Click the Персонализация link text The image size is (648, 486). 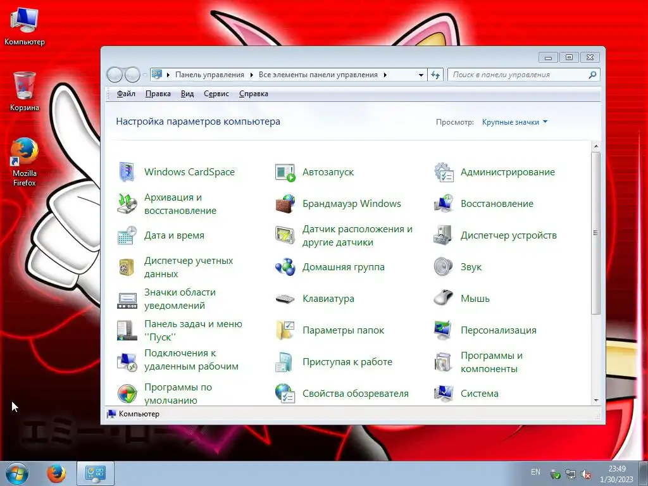pyautogui.click(x=499, y=330)
